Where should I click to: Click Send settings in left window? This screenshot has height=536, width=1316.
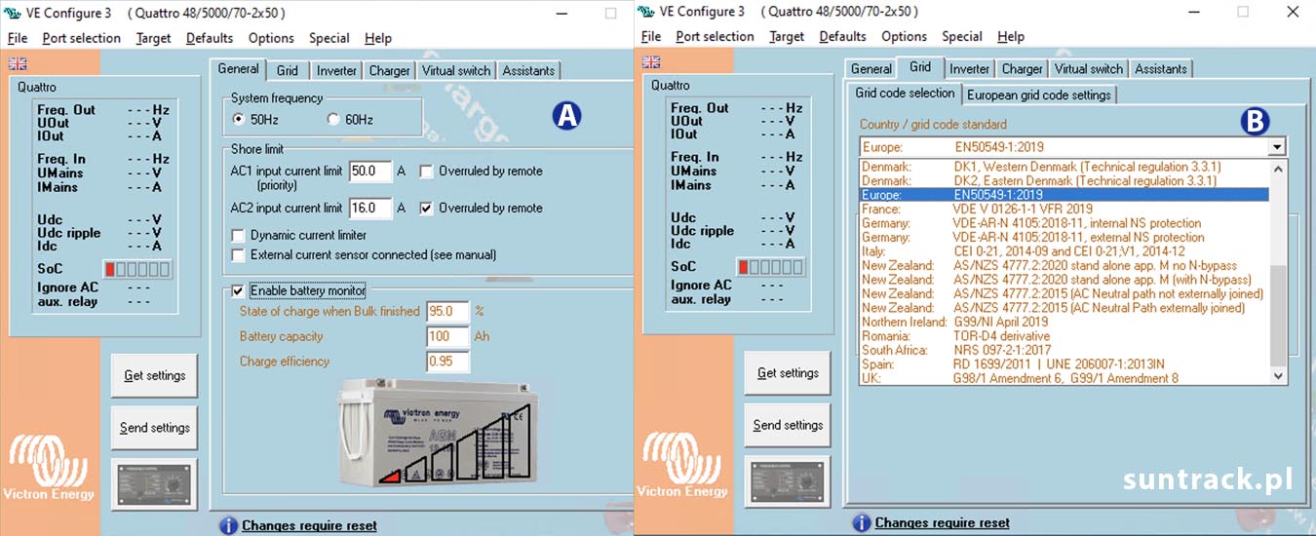154,428
